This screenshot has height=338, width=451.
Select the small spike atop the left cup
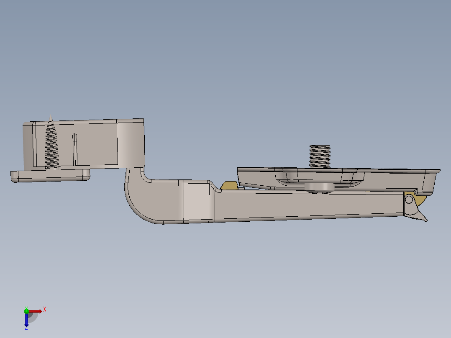[51, 116]
